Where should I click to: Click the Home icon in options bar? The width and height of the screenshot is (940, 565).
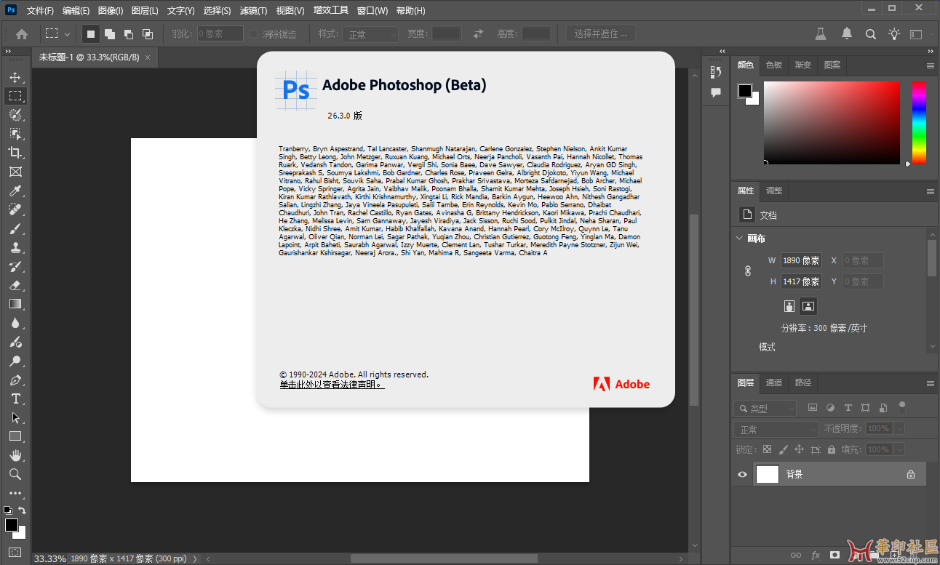coord(22,33)
